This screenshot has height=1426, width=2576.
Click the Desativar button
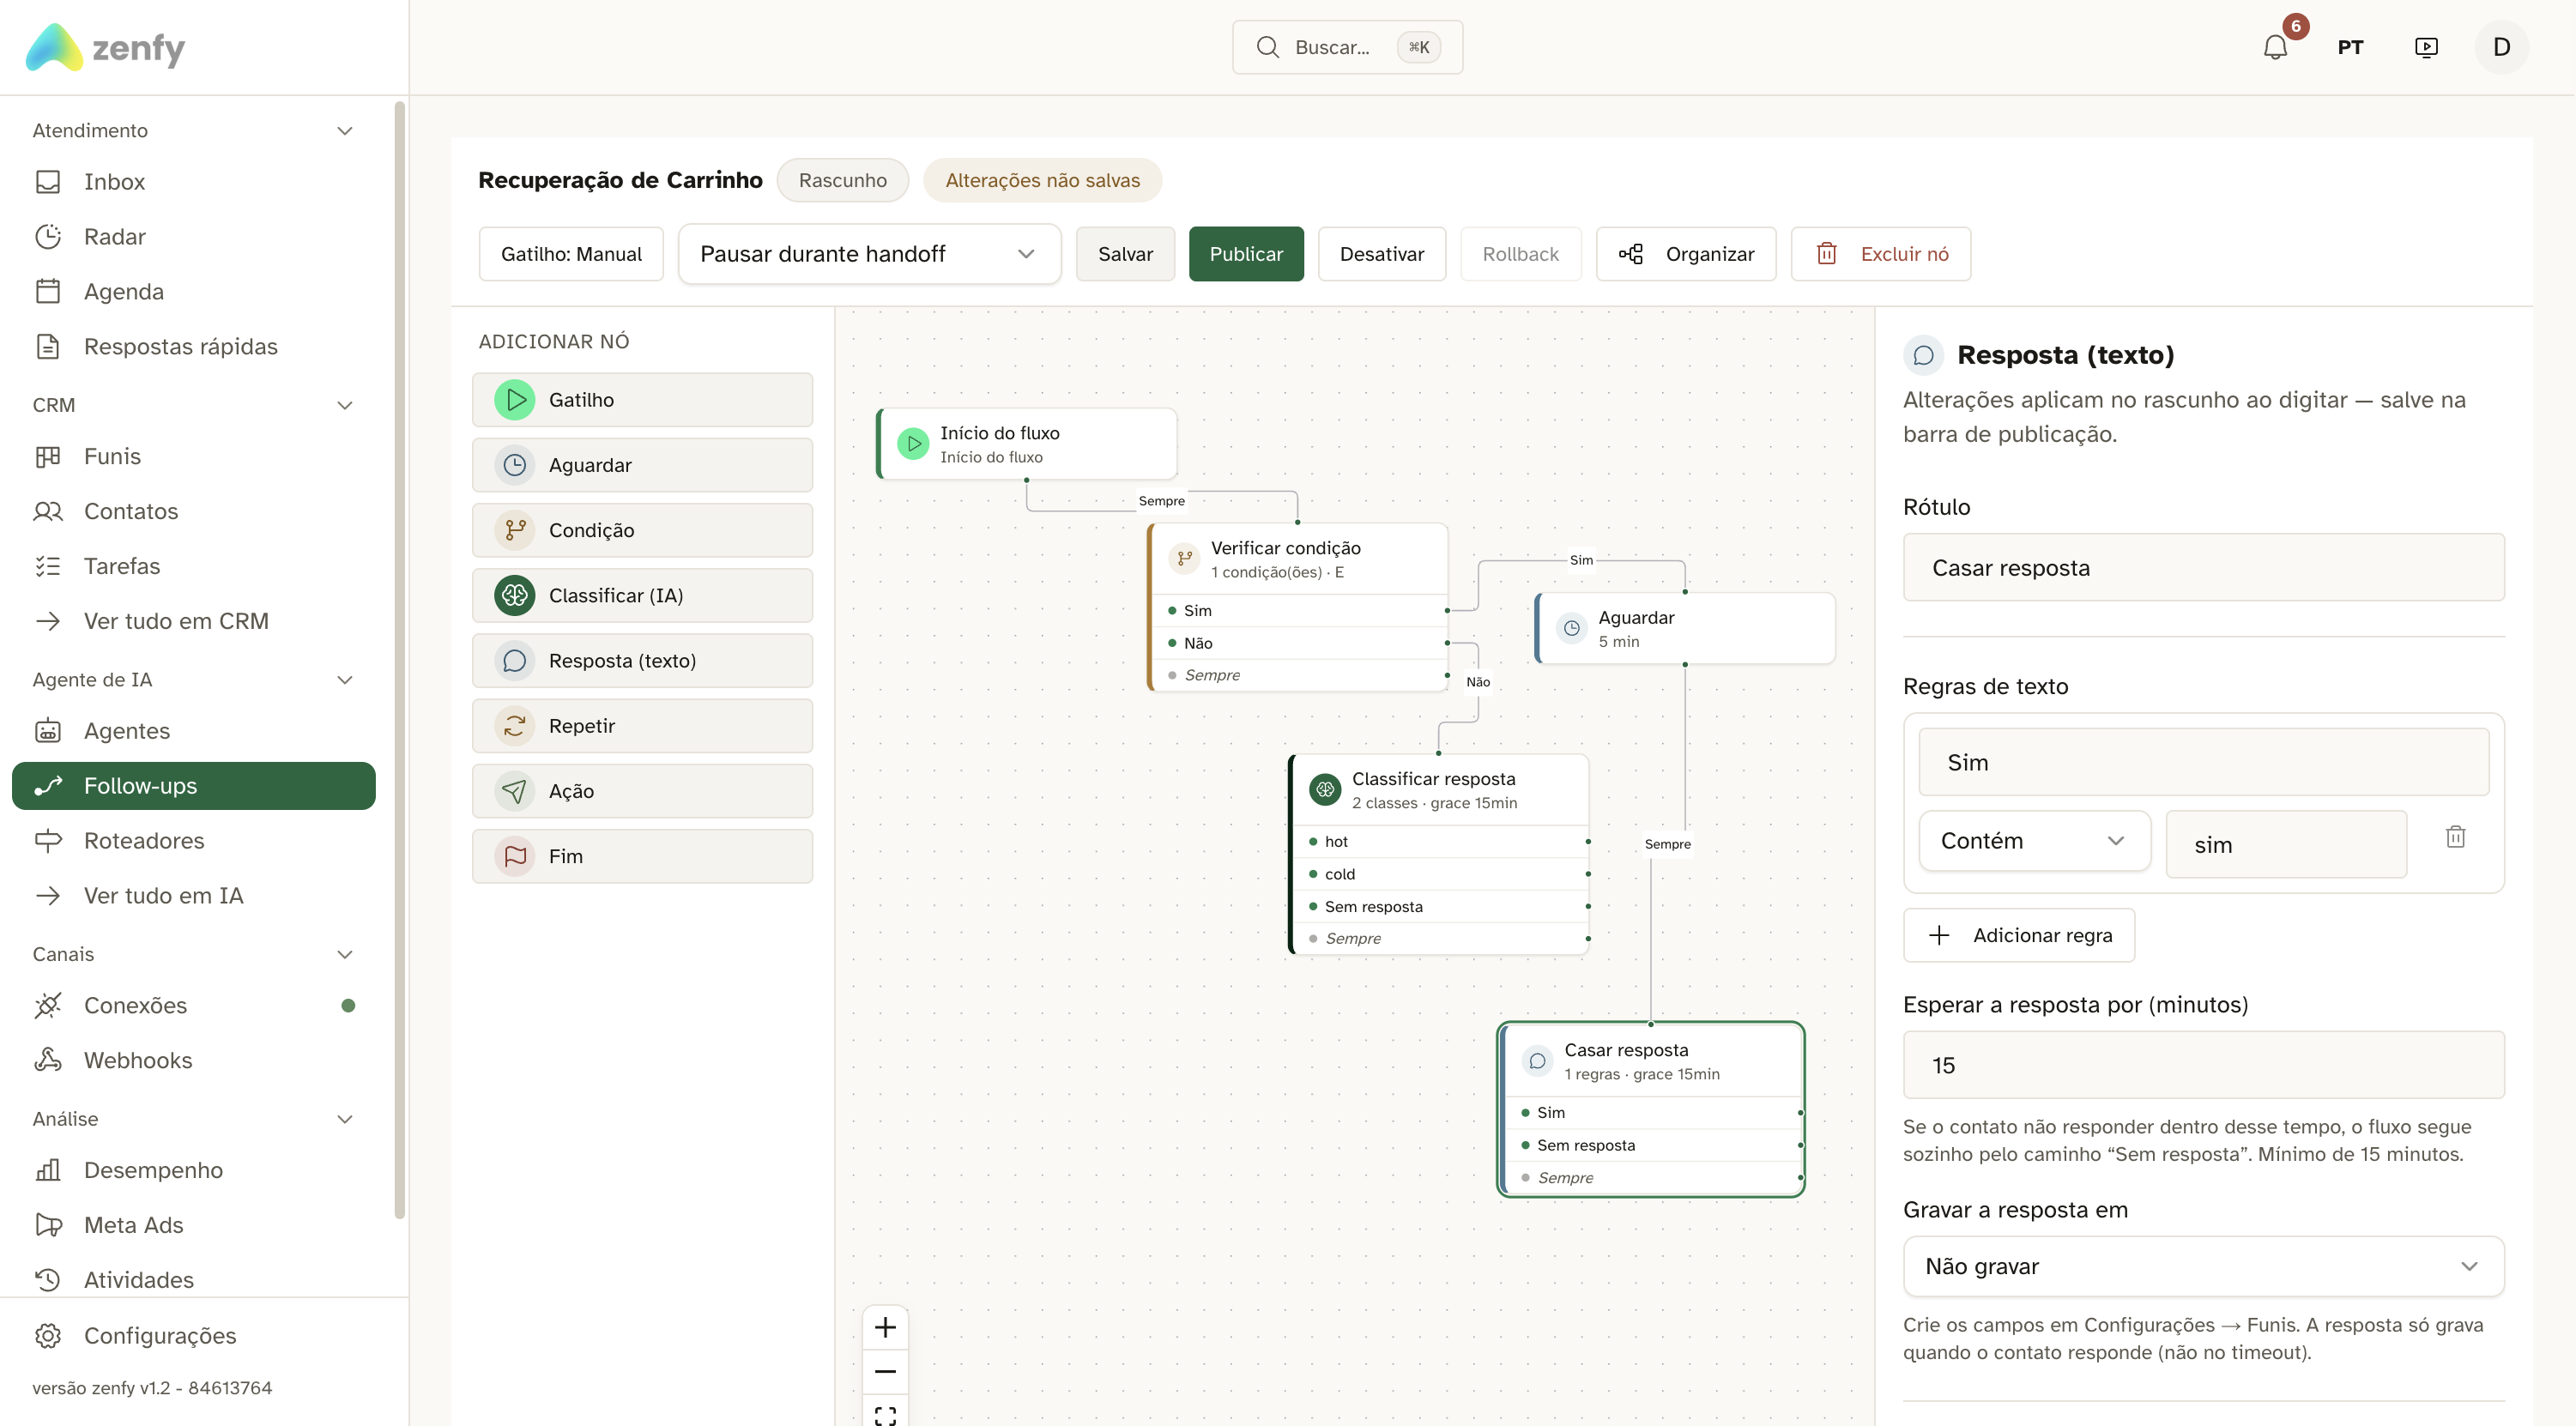[1381, 254]
